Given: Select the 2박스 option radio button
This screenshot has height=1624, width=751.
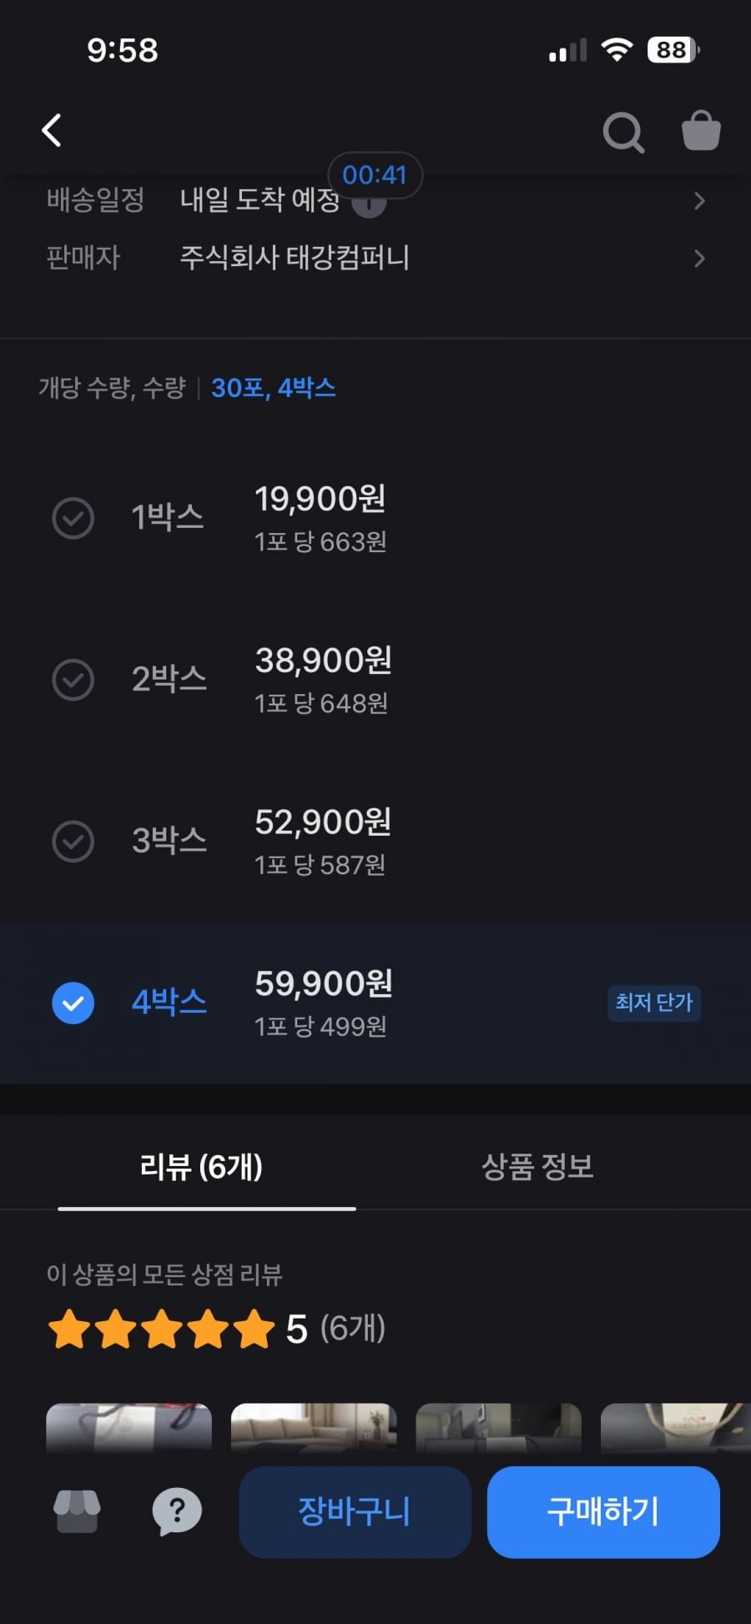Looking at the screenshot, I should click(73, 680).
